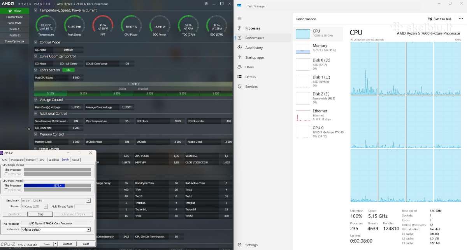The image size is (467, 250).
Task: Select Disk 1 (C:) performance entry
Action: tap(319, 82)
